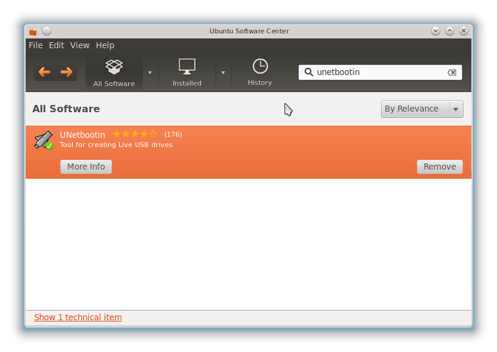Click the Tool for creating Live USB drives description
Screen dimensions: 497x352
(116, 145)
